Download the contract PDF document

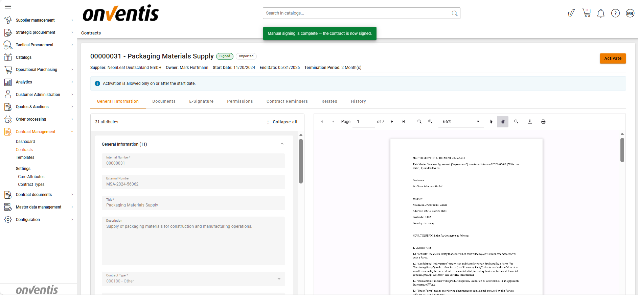530,122
